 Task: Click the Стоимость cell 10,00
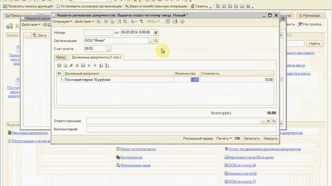click(237, 80)
